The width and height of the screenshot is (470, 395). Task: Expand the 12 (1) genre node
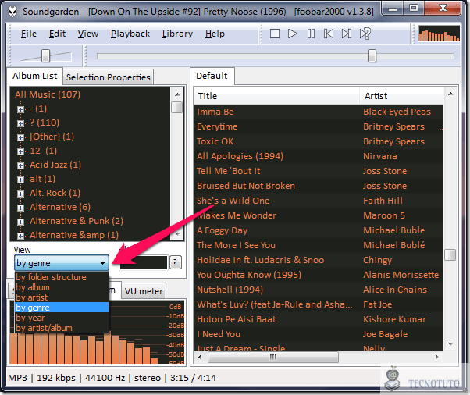coord(20,151)
